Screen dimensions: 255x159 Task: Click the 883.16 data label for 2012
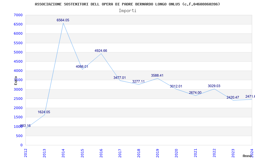coord(25,126)
